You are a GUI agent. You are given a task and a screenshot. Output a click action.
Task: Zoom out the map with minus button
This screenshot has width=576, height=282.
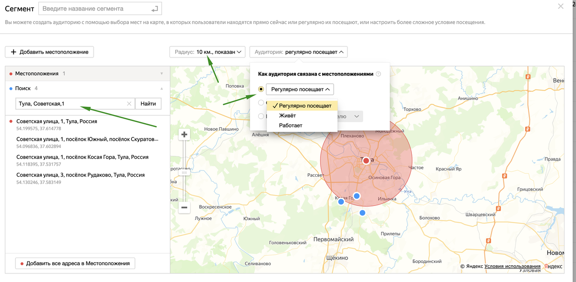[x=184, y=207]
